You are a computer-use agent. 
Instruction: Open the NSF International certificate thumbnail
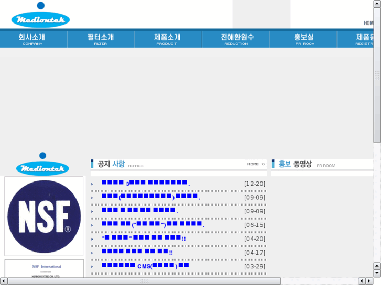44,268
